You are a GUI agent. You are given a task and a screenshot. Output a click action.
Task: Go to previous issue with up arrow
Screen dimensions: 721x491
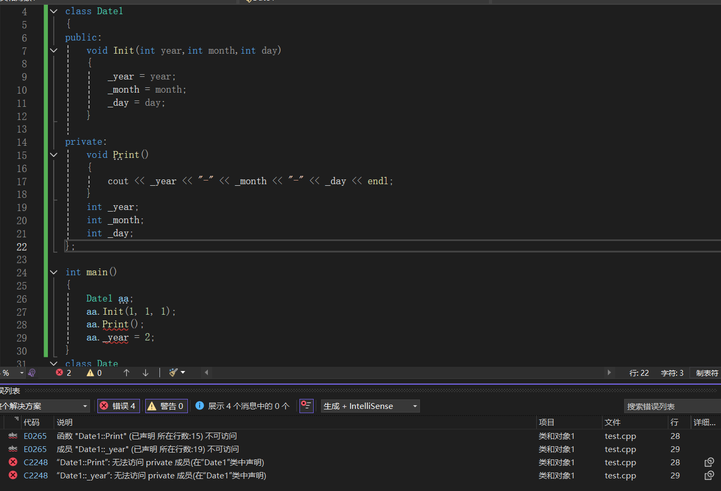(x=126, y=373)
